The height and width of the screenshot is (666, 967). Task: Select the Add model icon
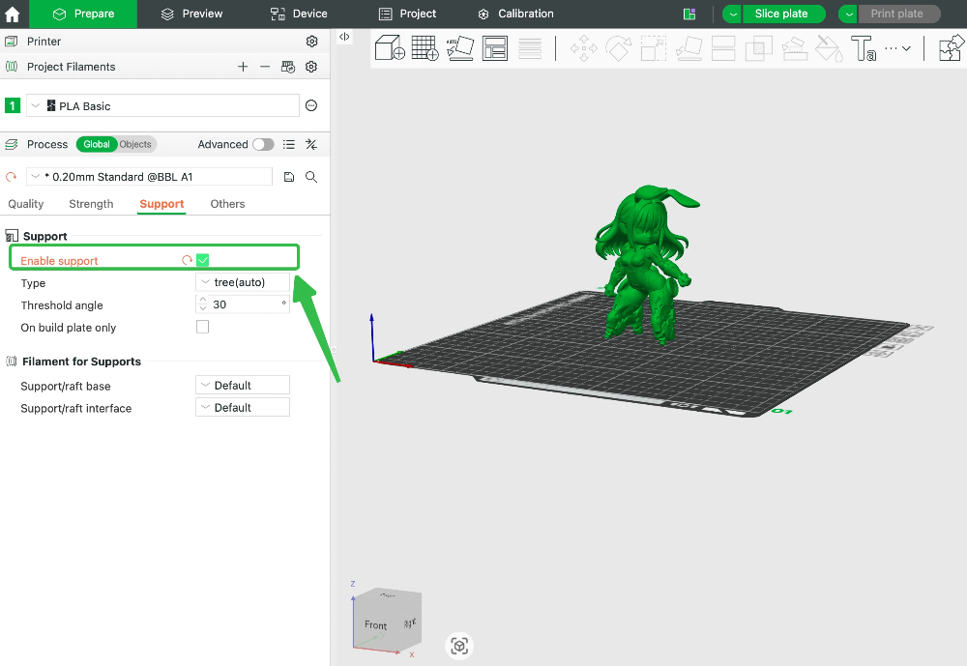pos(387,47)
